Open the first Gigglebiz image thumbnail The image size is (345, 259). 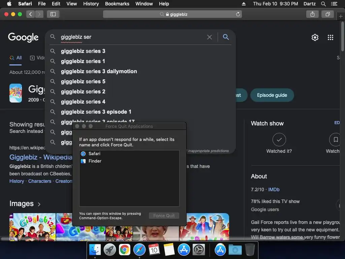point(32,227)
